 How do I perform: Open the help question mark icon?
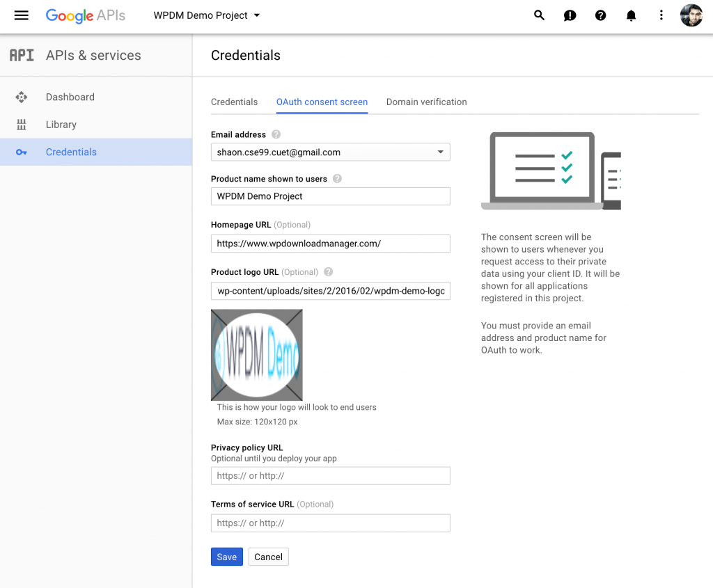(x=601, y=15)
